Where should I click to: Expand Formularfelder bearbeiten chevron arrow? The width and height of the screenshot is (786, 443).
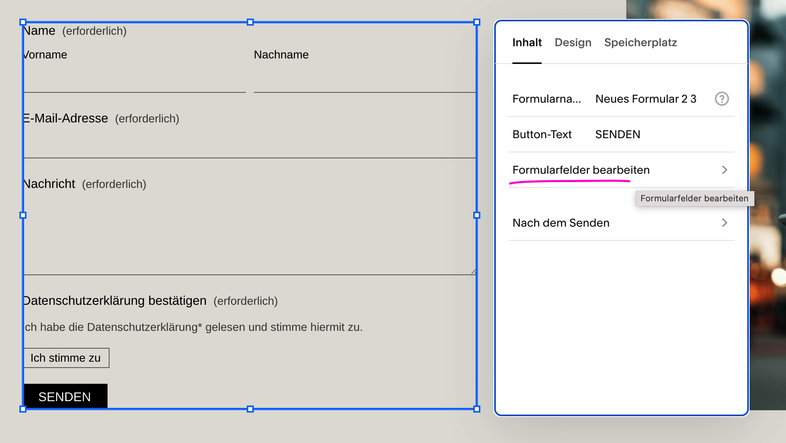724,170
